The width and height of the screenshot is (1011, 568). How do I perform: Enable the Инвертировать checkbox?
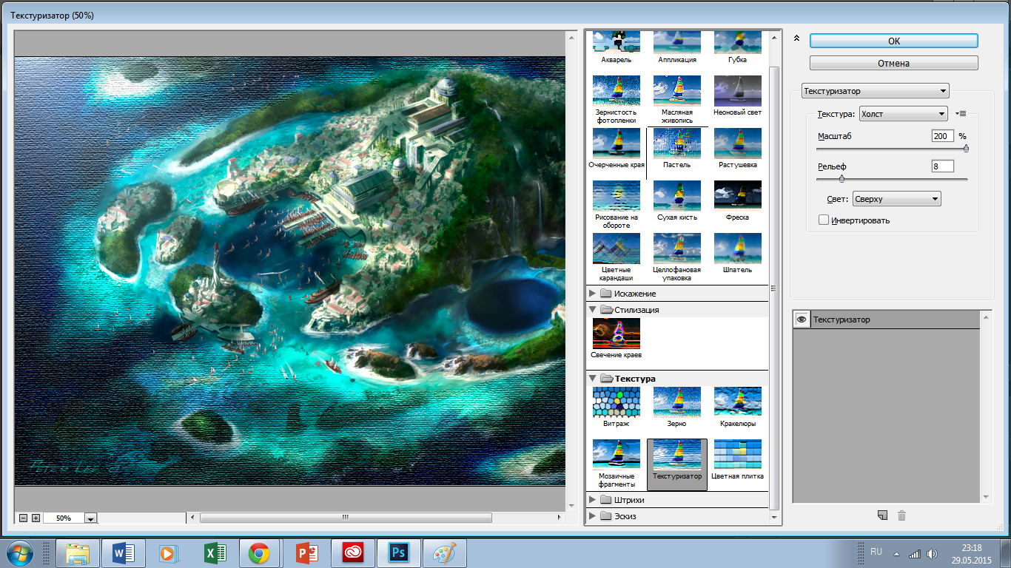click(824, 220)
